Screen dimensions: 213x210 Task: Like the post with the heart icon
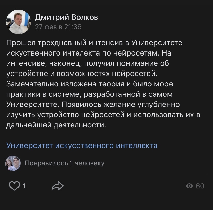[14, 186]
